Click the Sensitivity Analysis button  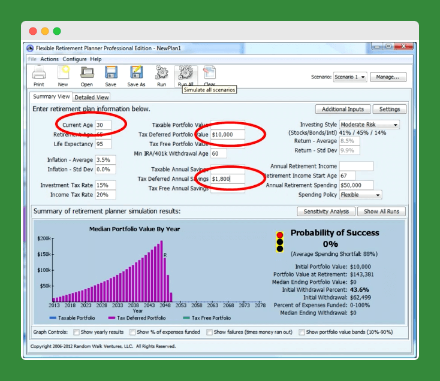326,211
